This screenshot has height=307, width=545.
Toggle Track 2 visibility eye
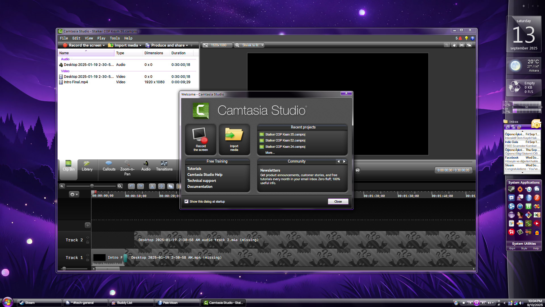pos(88,238)
